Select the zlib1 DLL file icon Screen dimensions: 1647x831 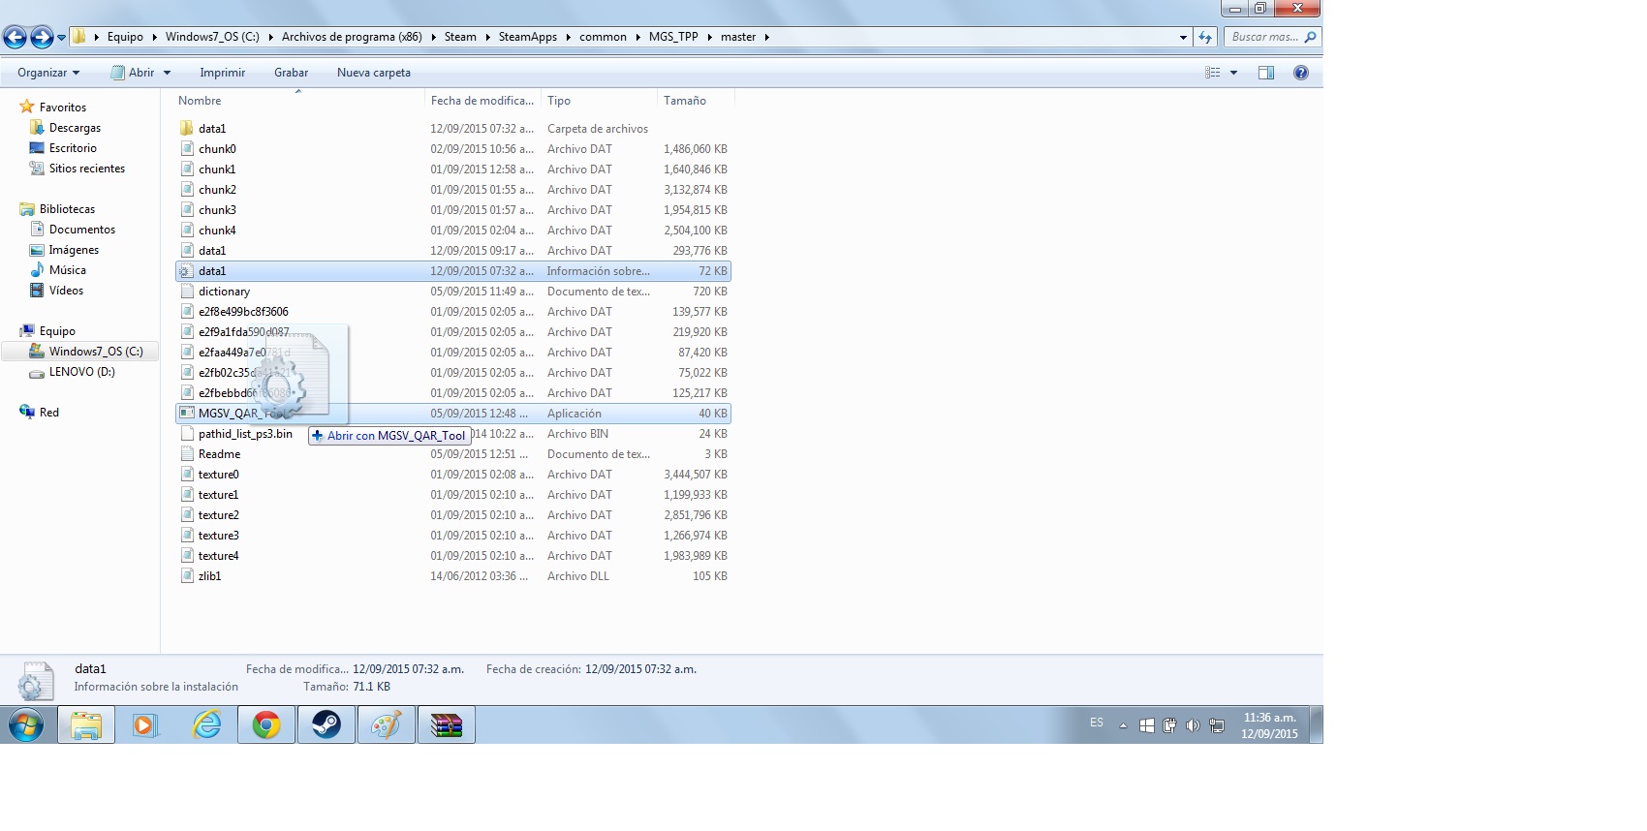[187, 576]
